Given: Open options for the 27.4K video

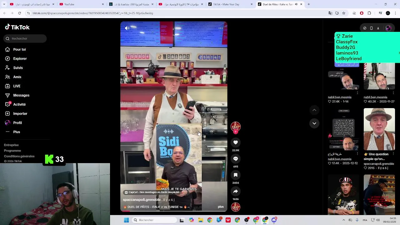Looking at the screenshot, I should (x=357, y=93).
